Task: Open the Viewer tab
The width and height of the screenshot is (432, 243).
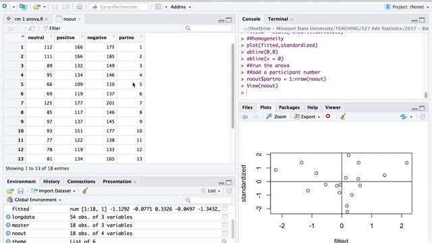Action: [x=333, y=107]
